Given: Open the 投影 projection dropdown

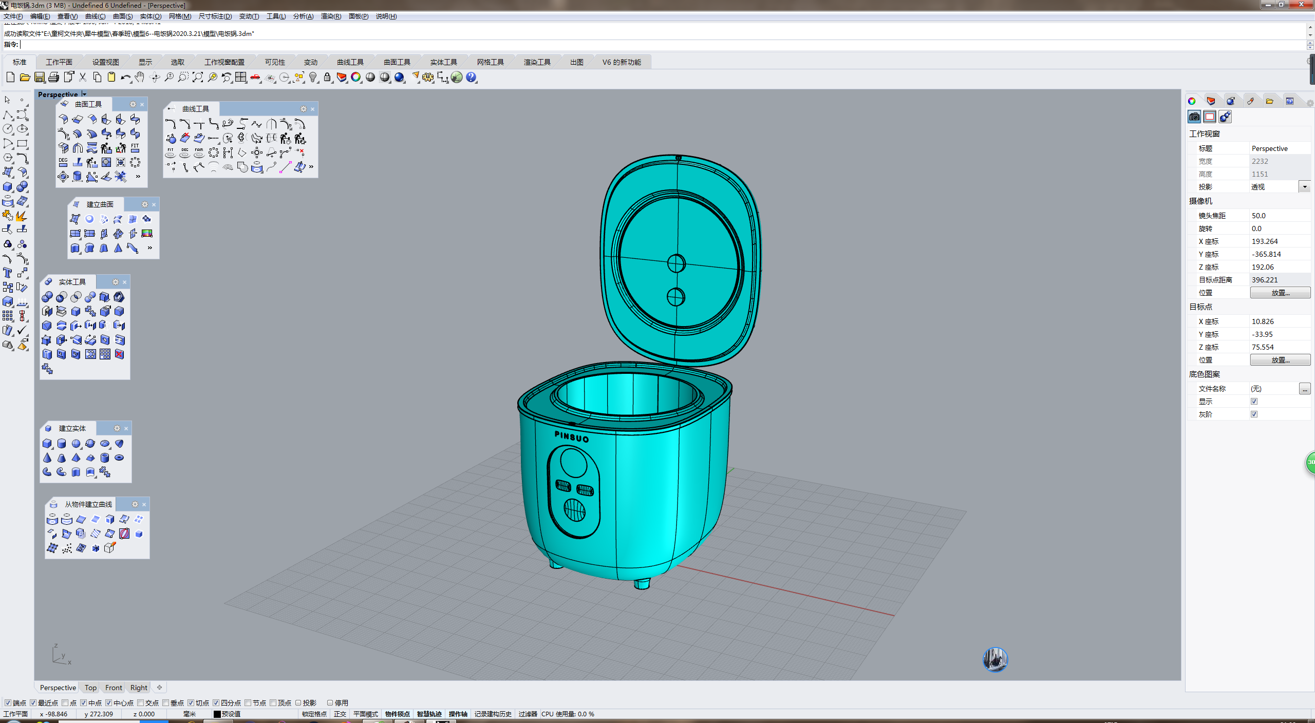Looking at the screenshot, I should coord(1305,187).
